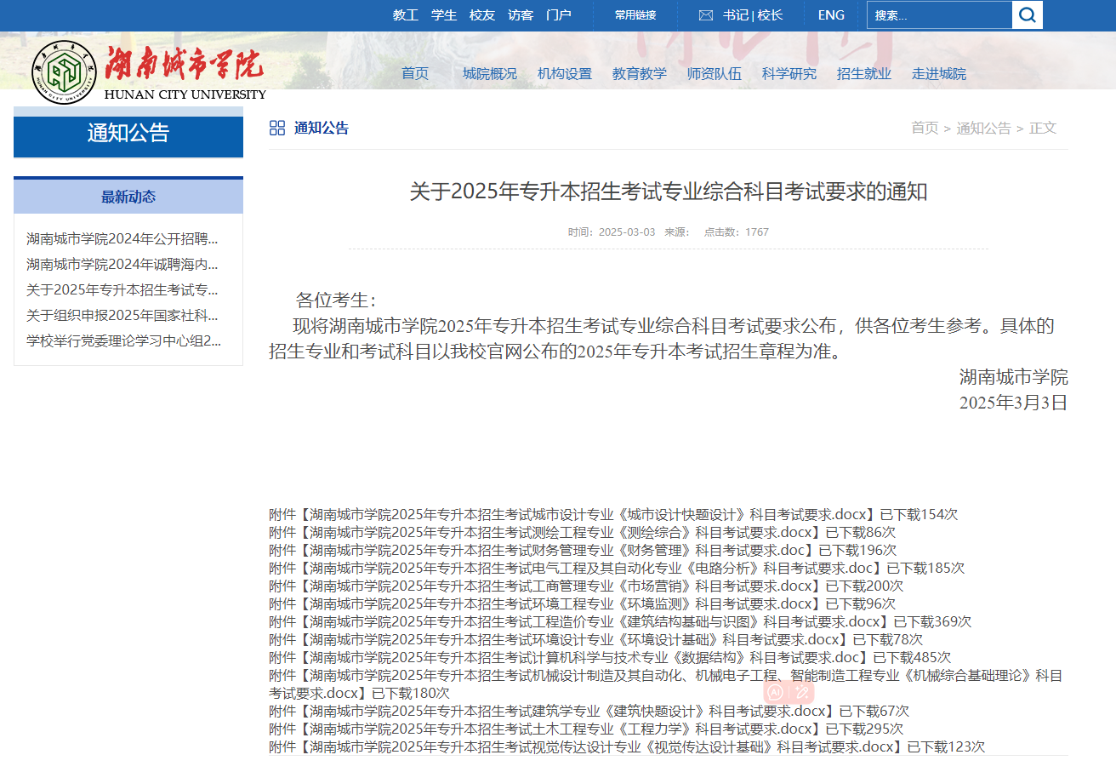Open sidebar news 湖南城市学院2024年公开招聘

point(122,239)
